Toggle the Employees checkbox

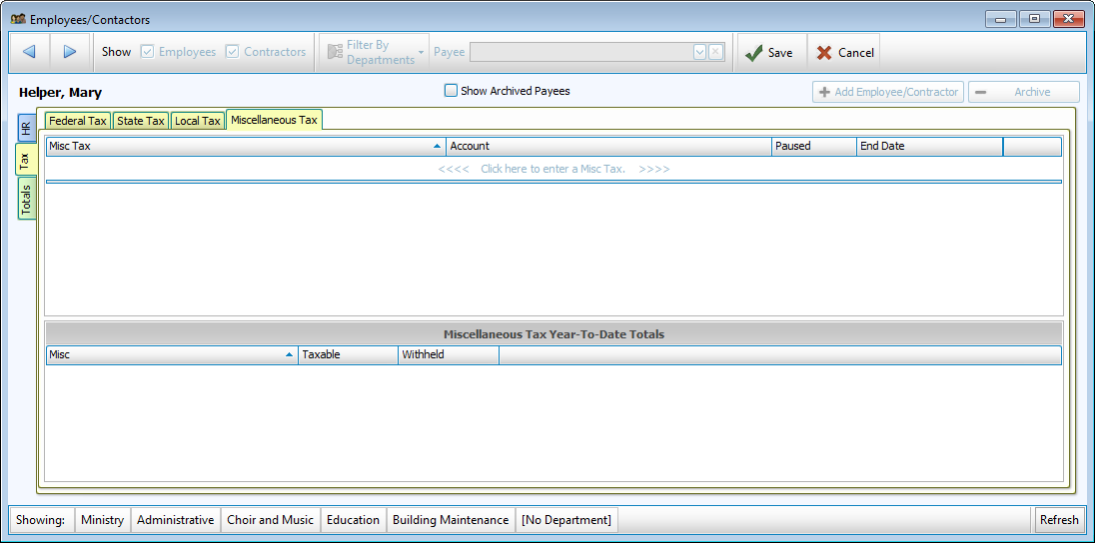148,52
